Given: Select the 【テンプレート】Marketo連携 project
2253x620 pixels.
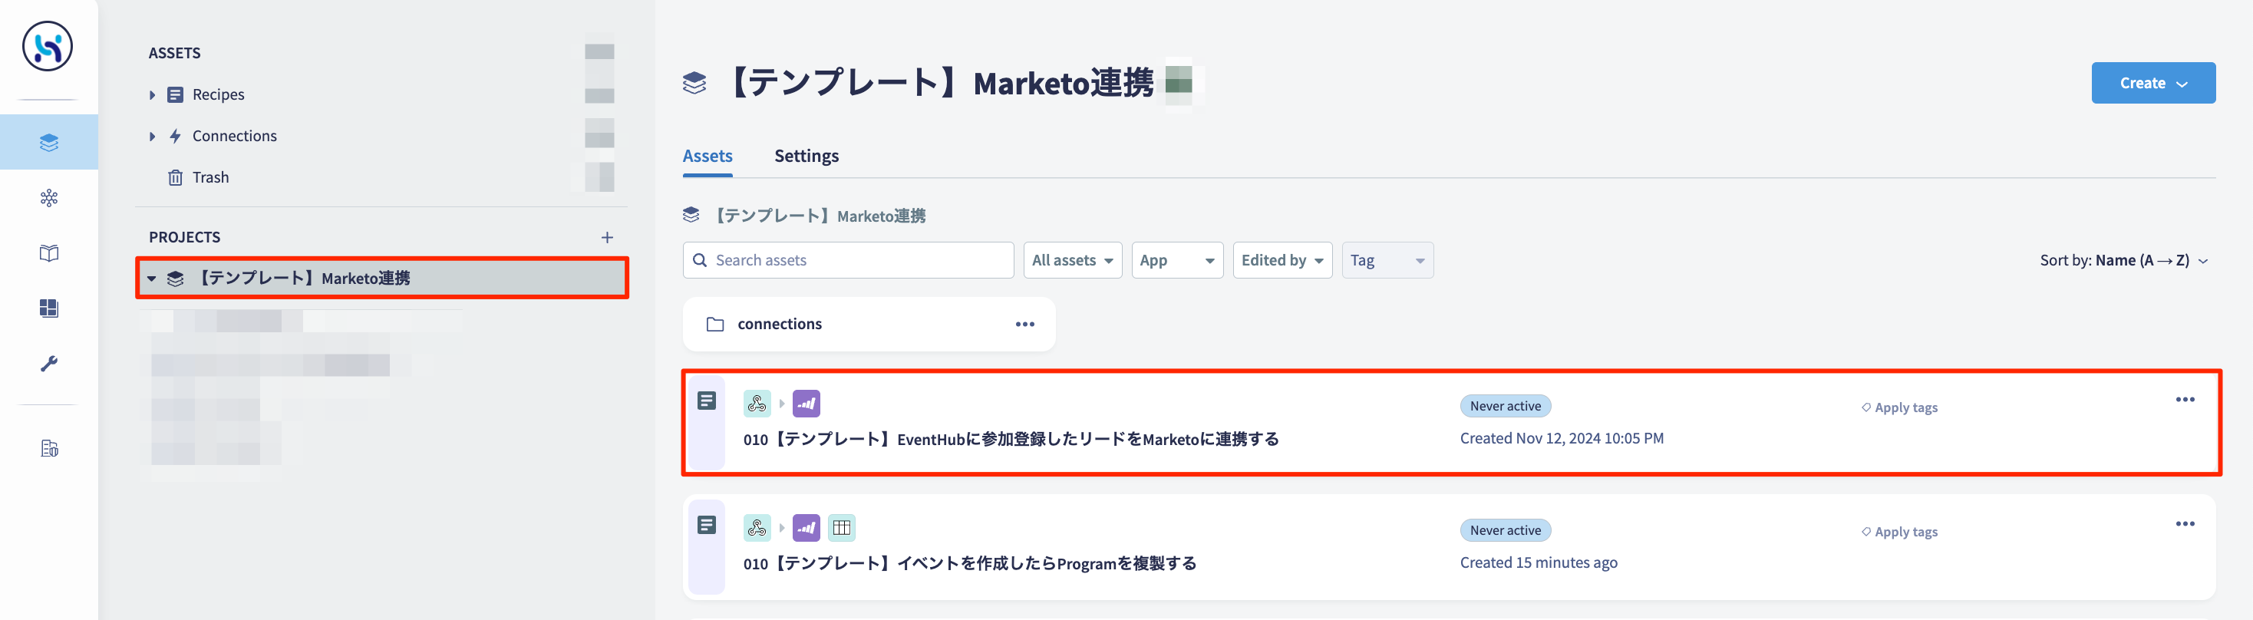Looking at the screenshot, I should (381, 278).
